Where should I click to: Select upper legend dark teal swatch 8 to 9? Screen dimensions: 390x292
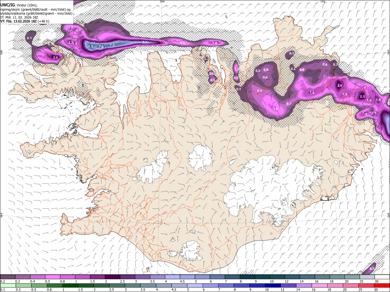point(247,277)
